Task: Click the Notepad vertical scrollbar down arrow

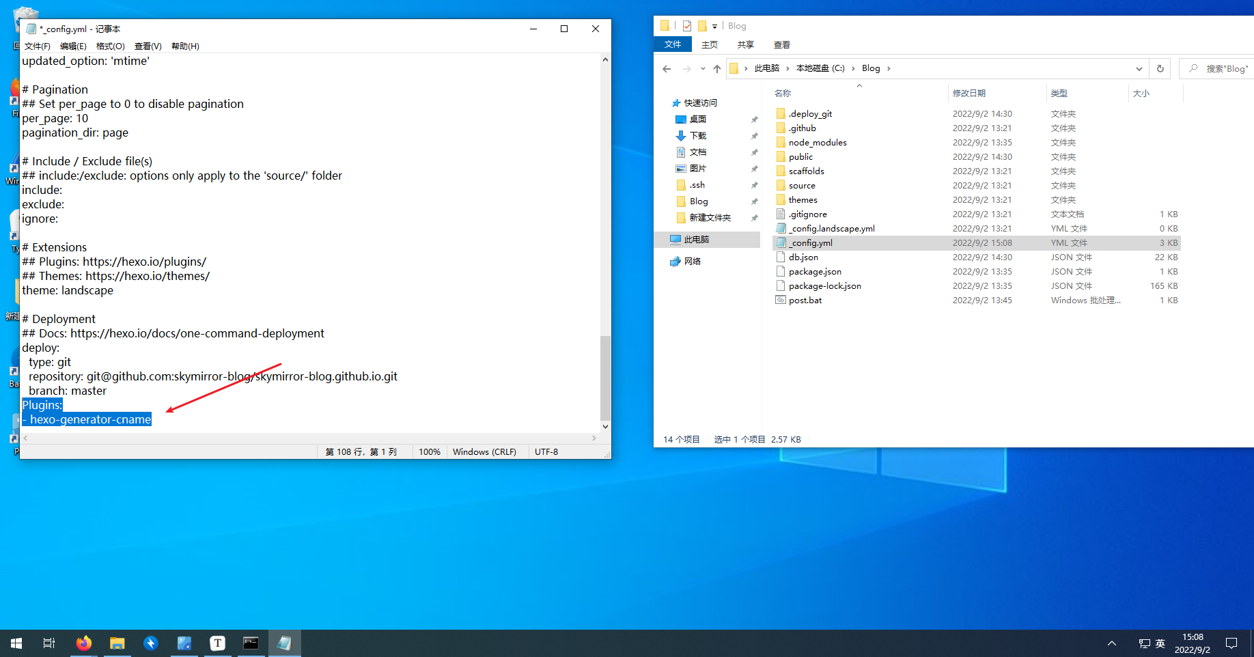Action: pyautogui.click(x=605, y=427)
